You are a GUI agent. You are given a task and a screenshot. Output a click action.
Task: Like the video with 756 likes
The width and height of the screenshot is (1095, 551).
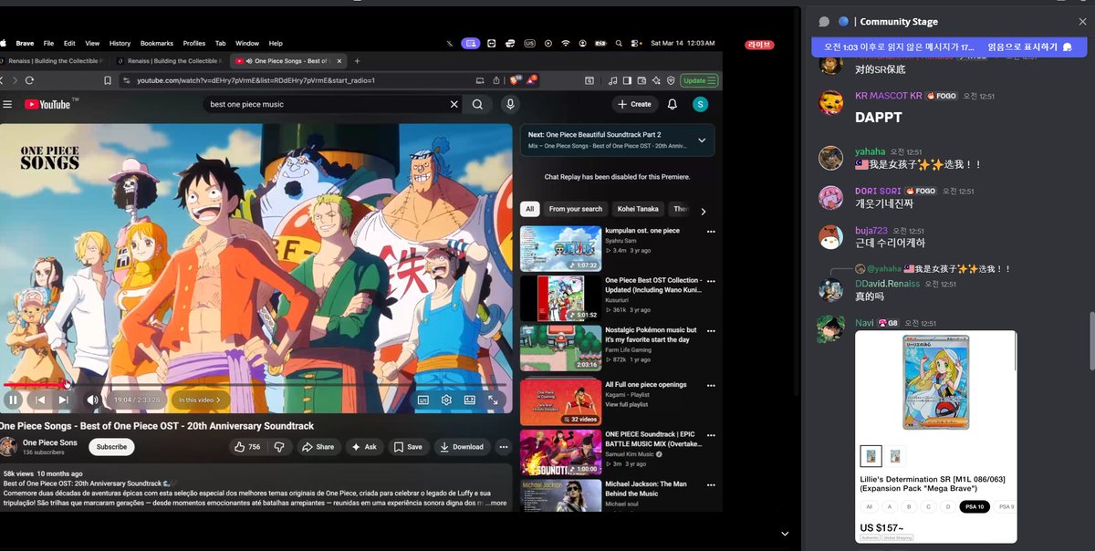[247, 447]
